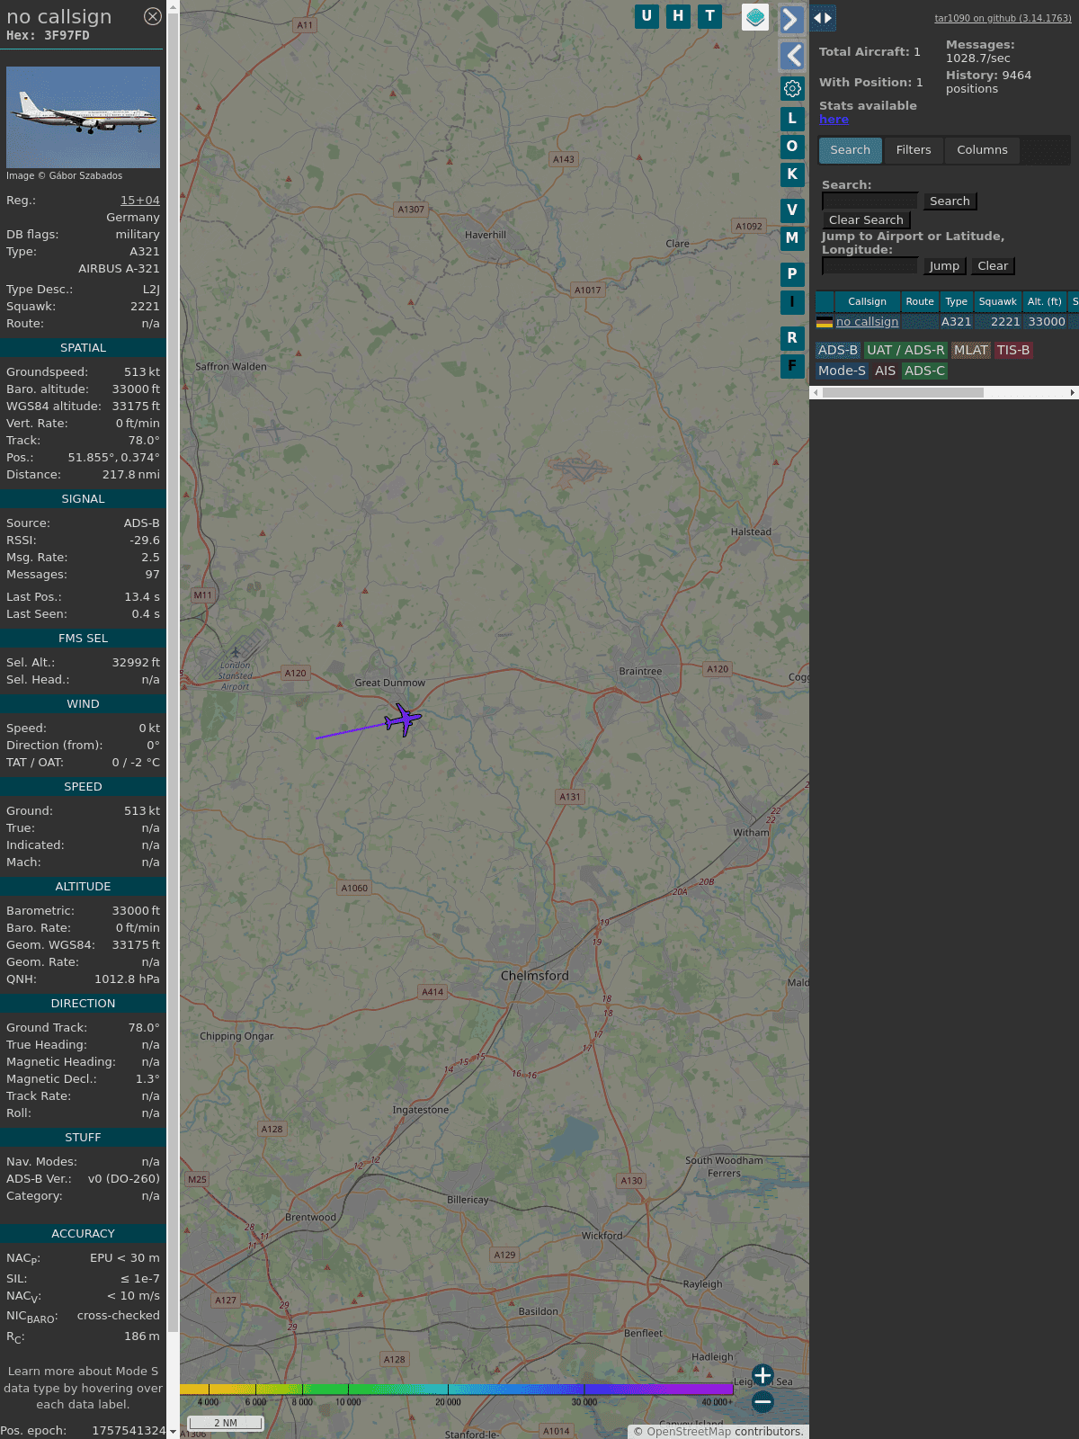
Task: Open tar1090 on github link
Action: coord(1003,18)
